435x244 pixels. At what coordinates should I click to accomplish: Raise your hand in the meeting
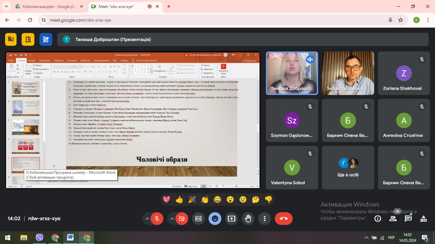248,219
